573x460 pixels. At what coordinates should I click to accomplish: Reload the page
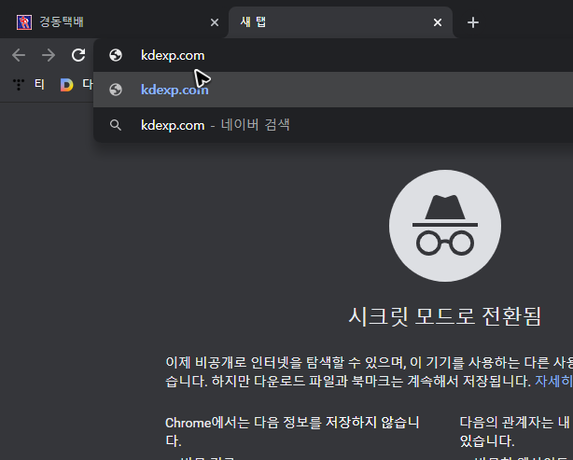pyautogui.click(x=78, y=56)
